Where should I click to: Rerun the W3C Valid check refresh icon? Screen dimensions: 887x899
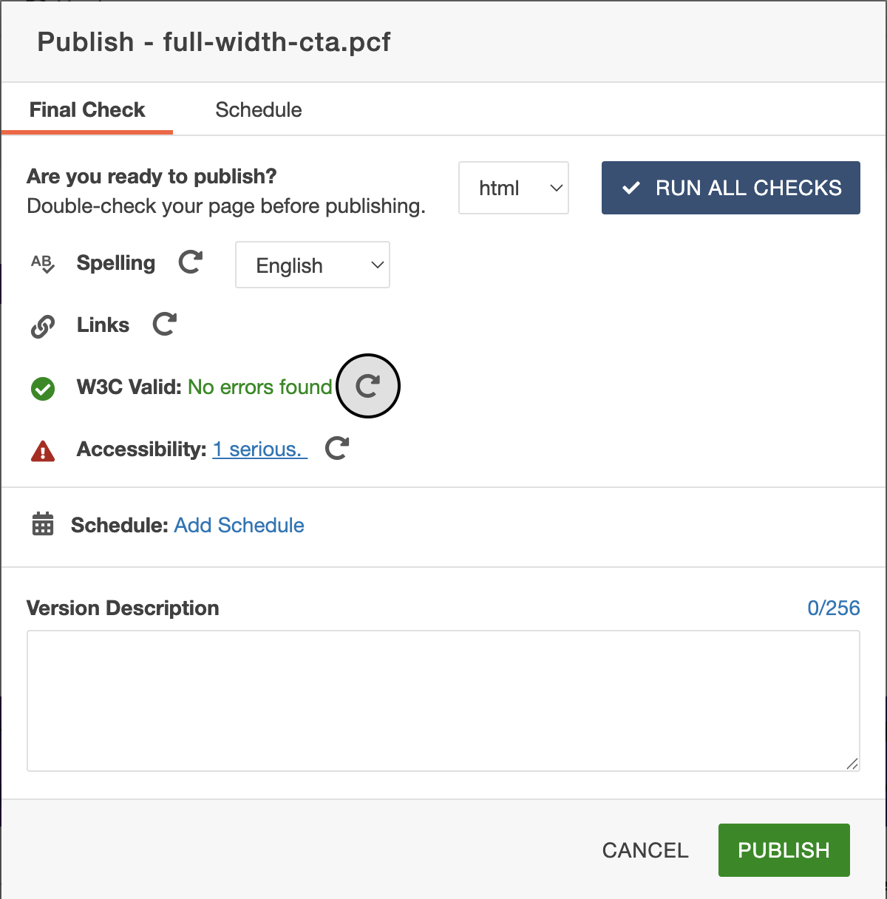click(368, 386)
